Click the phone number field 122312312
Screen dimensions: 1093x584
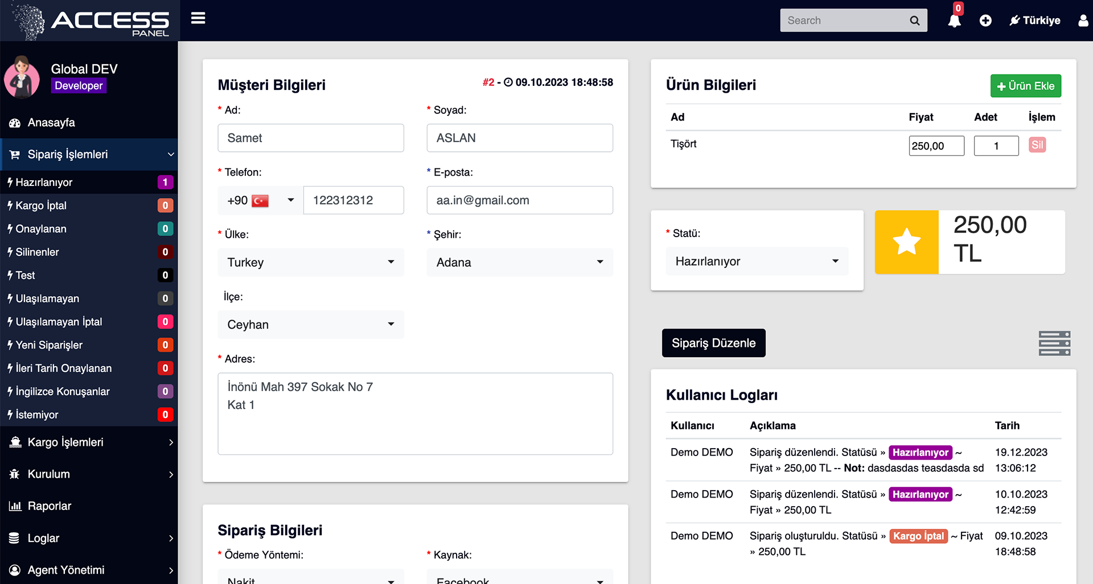[354, 201]
